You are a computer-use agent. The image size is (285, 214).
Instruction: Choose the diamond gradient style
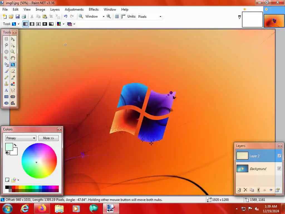38,24
